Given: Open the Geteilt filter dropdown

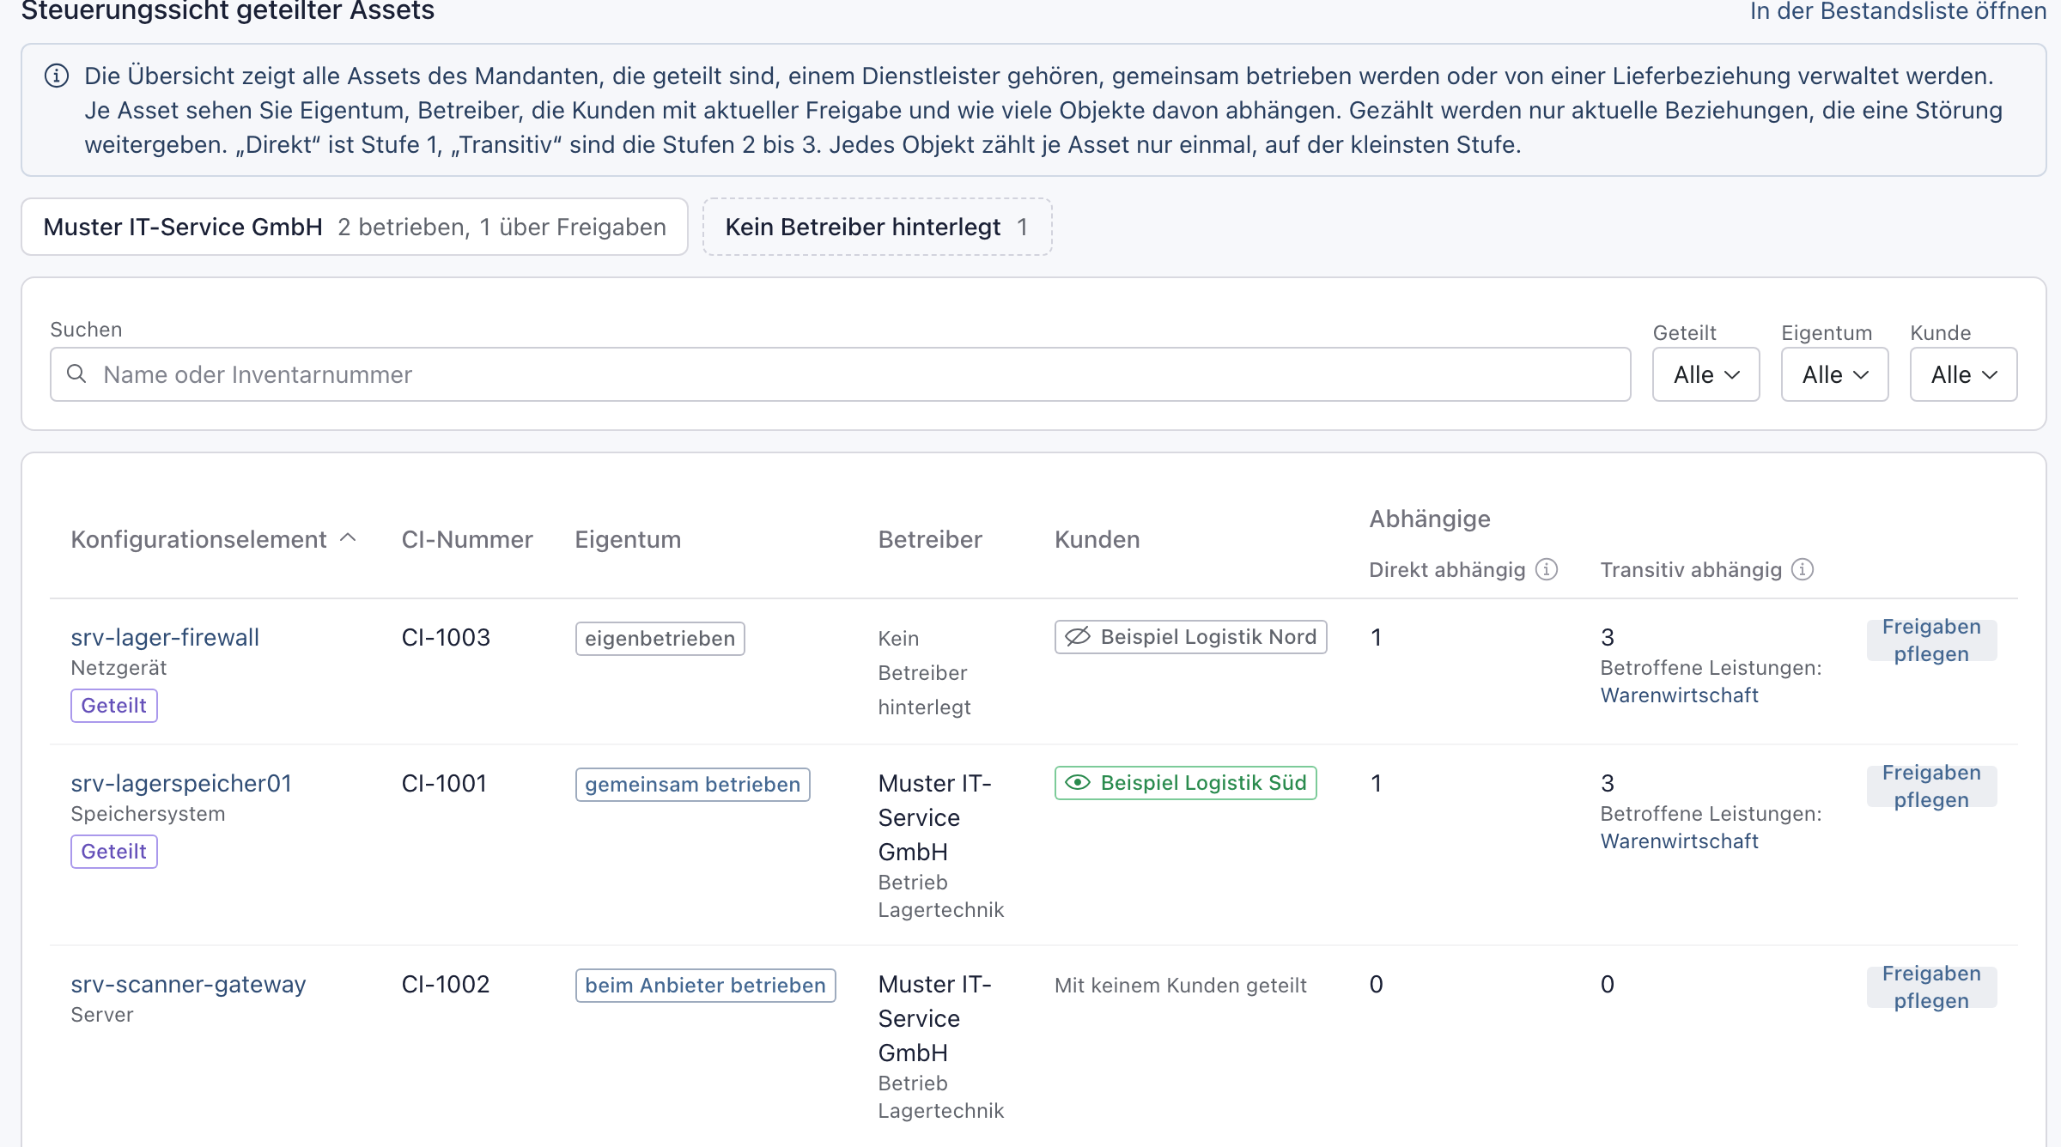Looking at the screenshot, I should (x=1706, y=374).
